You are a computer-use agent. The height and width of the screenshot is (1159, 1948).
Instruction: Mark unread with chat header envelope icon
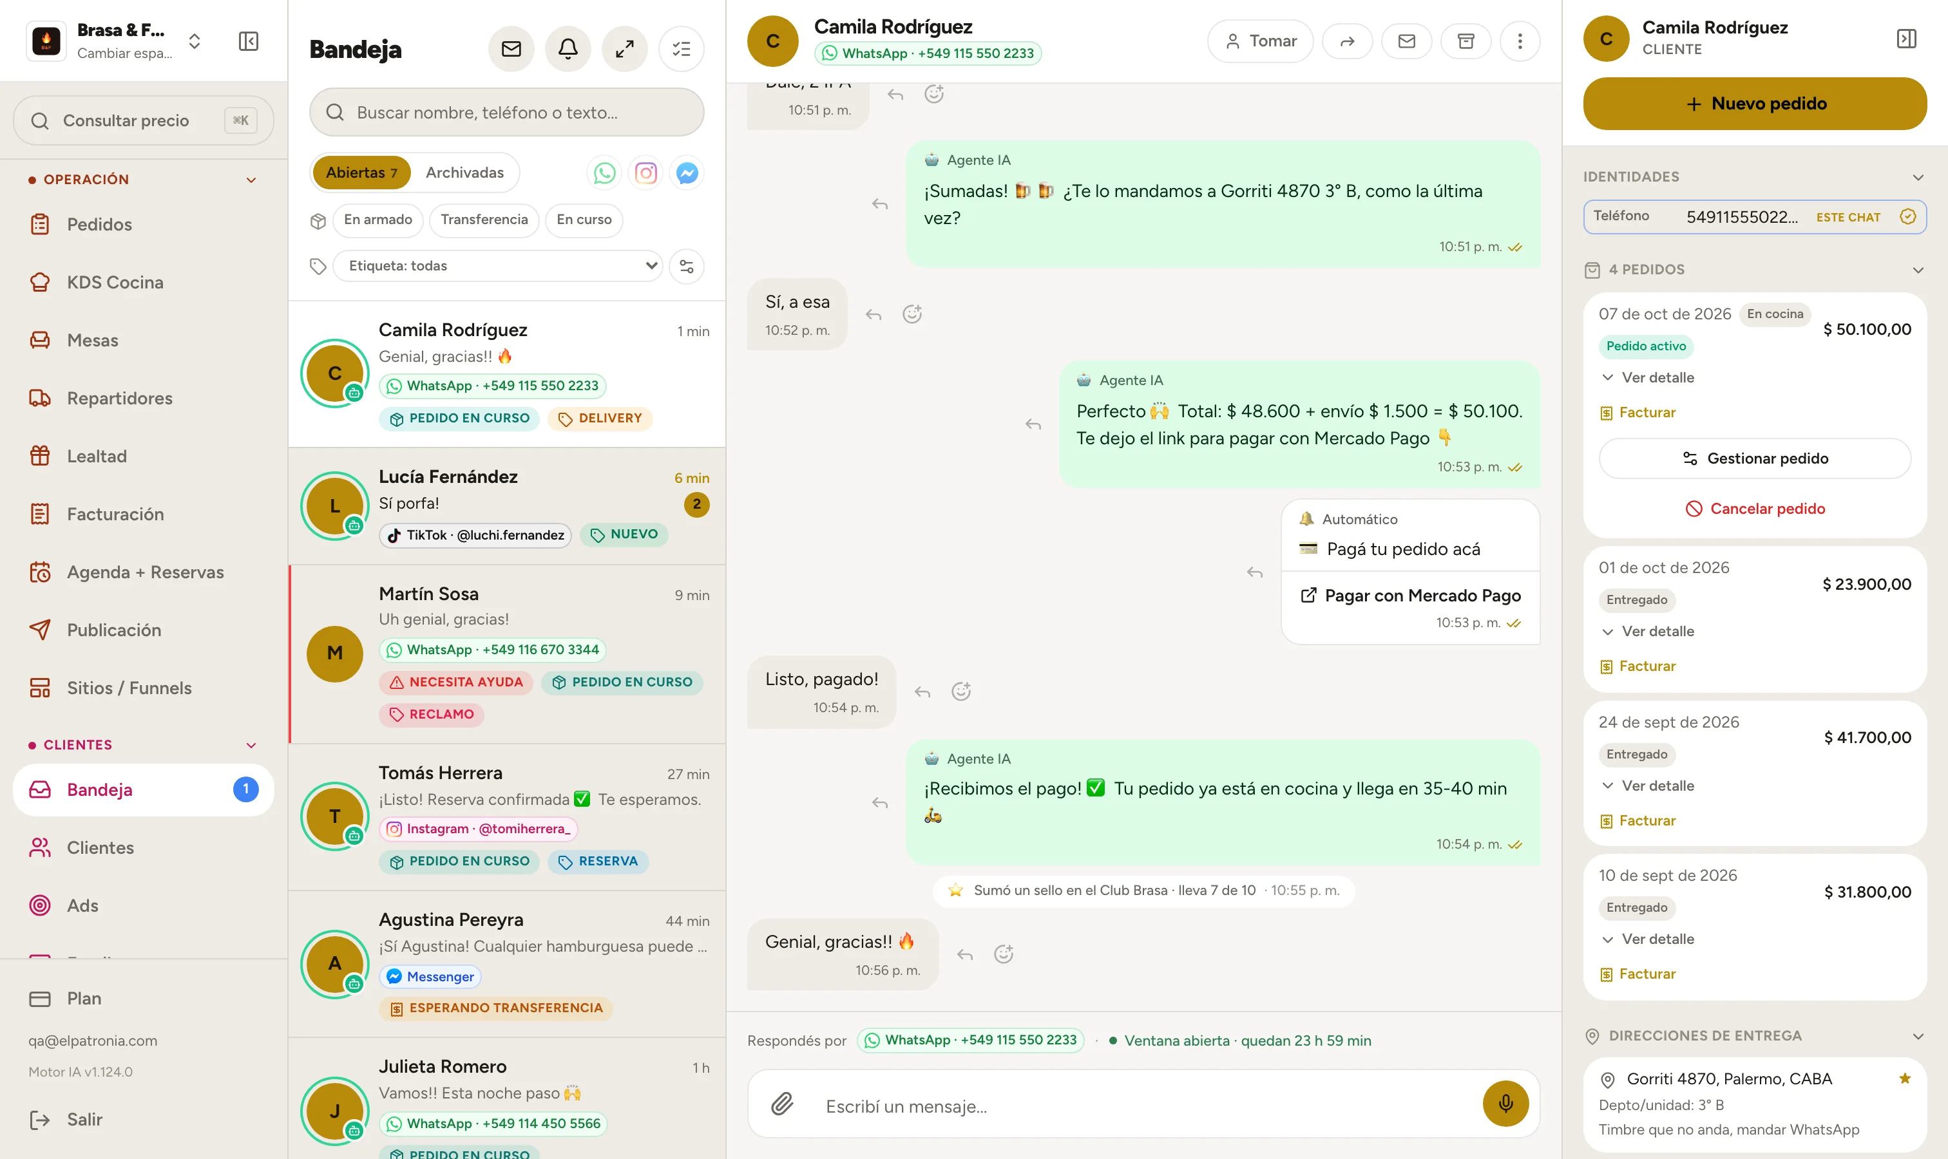[x=1406, y=41]
